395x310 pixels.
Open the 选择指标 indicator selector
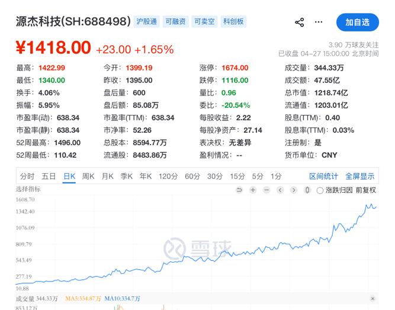point(28,189)
